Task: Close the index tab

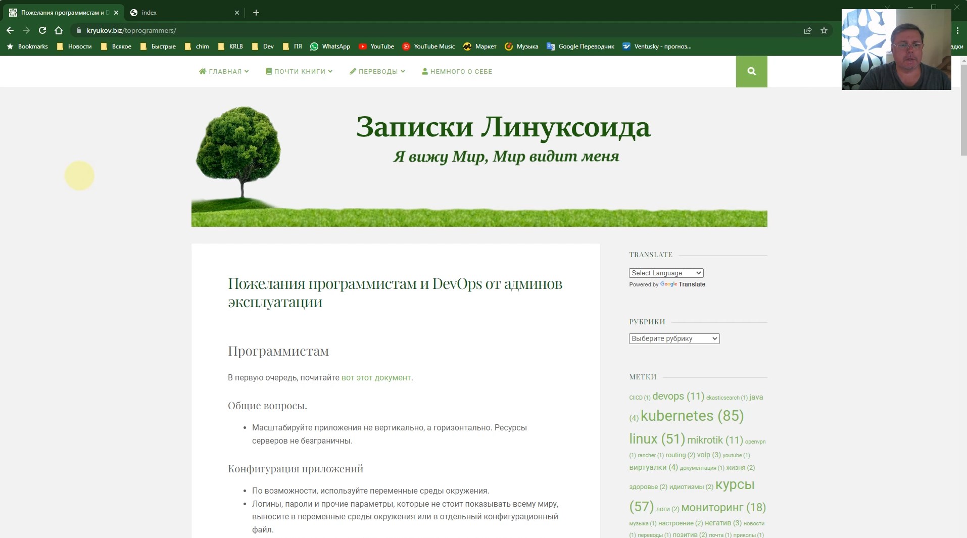Action: coord(237,13)
